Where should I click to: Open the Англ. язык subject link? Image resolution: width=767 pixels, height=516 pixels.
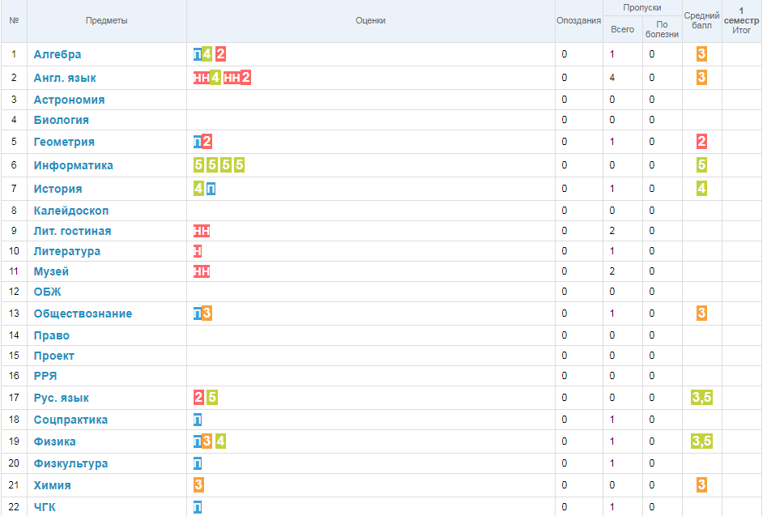(x=64, y=78)
